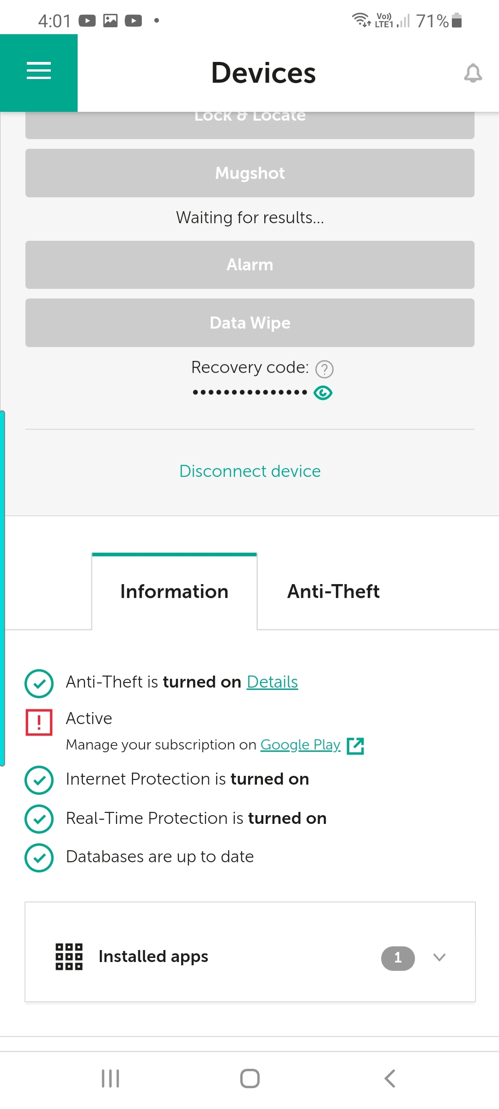
Task: Switch to the Anti-Theft tab
Action: pos(334,591)
